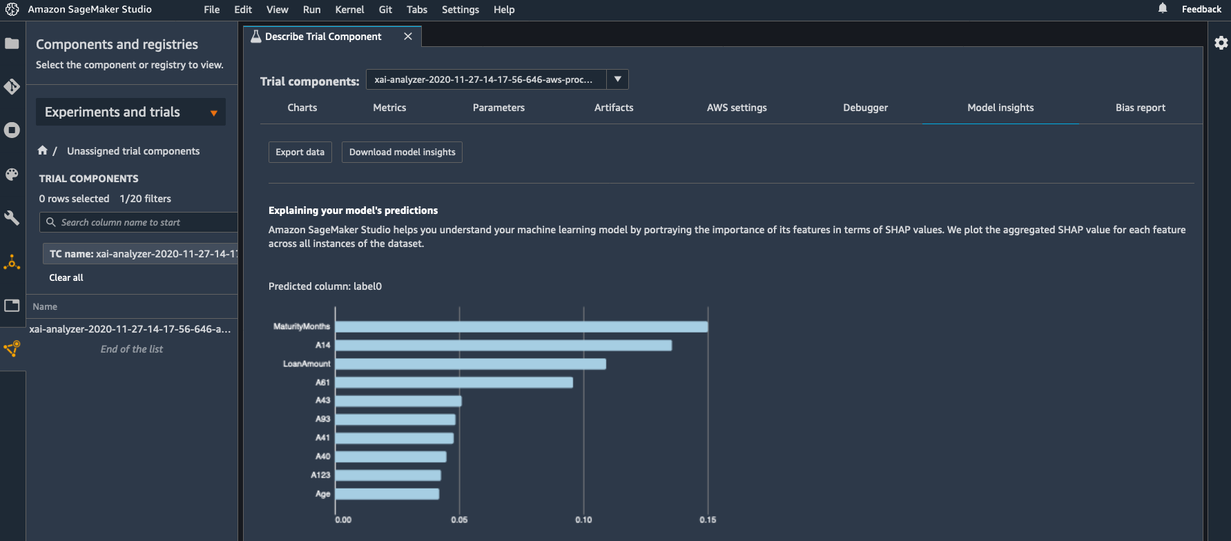Click the Search column name input field

145,222
